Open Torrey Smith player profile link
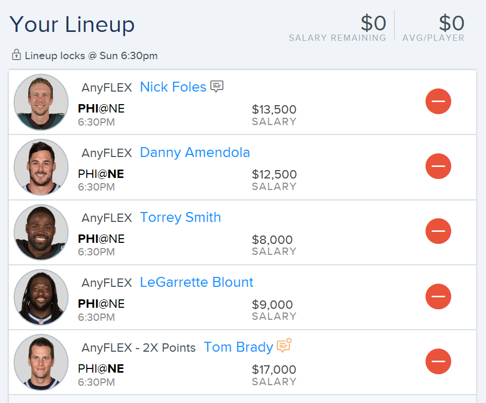The width and height of the screenshot is (486, 403). point(180,217)
